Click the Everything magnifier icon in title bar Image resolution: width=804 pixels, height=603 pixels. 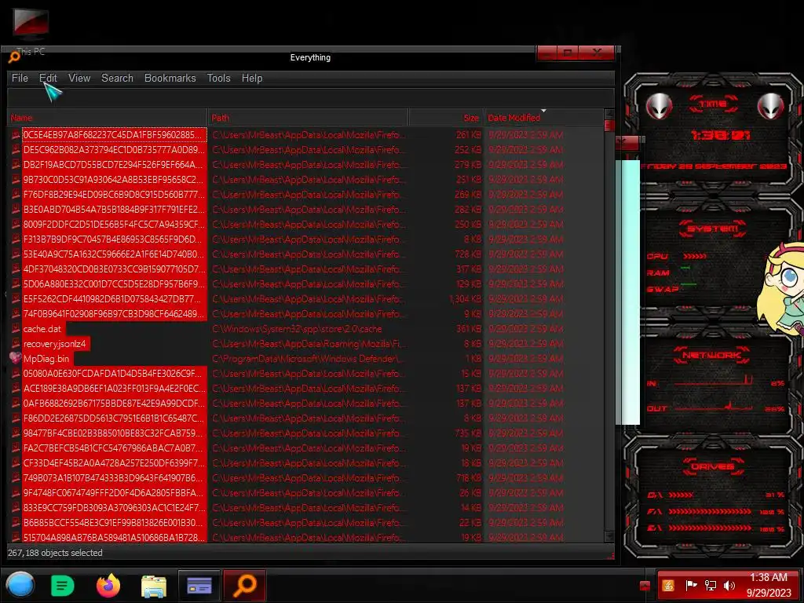pos(14,57)
